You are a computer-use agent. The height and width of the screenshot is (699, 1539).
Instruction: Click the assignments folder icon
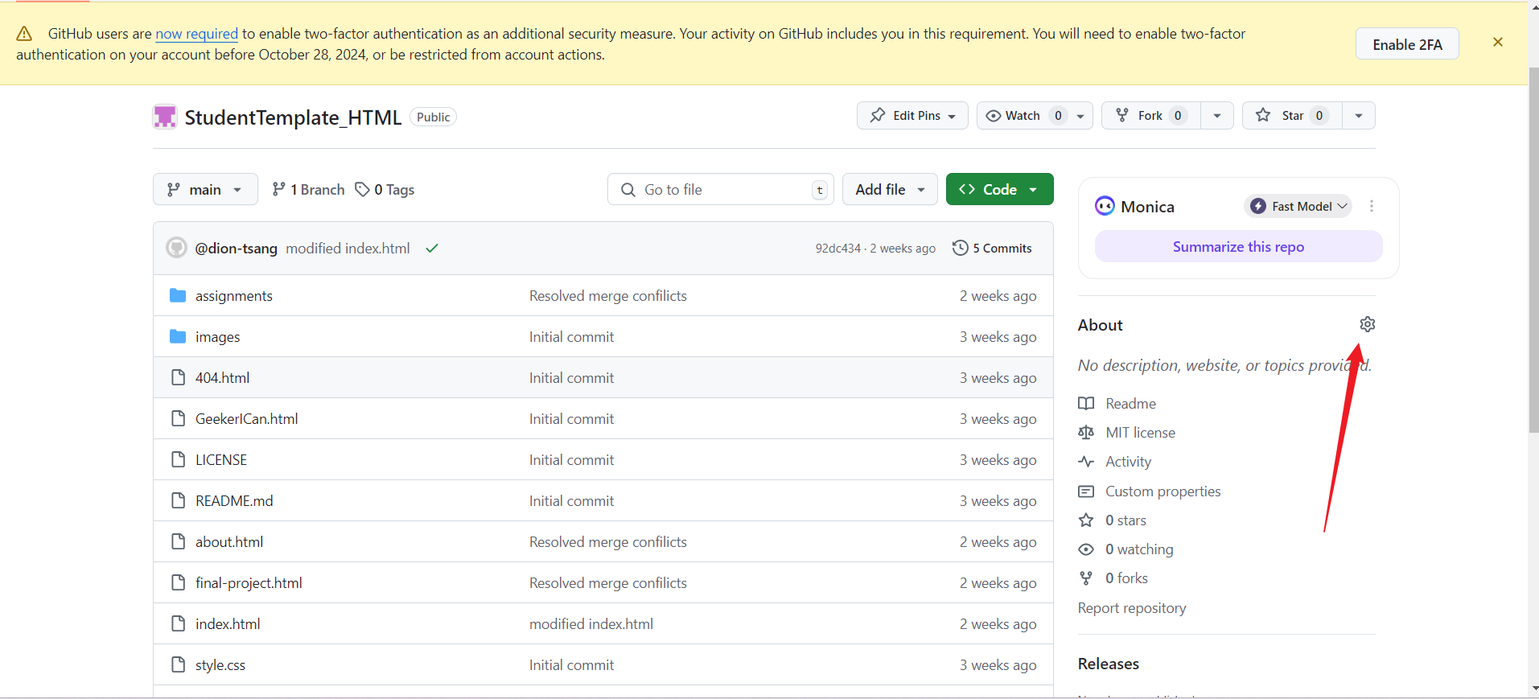pos(178,295)
